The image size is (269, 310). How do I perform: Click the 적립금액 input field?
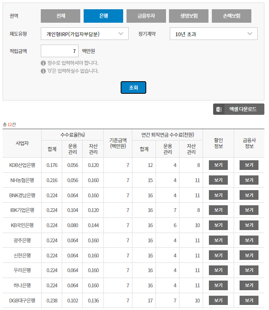pos(60,51)
